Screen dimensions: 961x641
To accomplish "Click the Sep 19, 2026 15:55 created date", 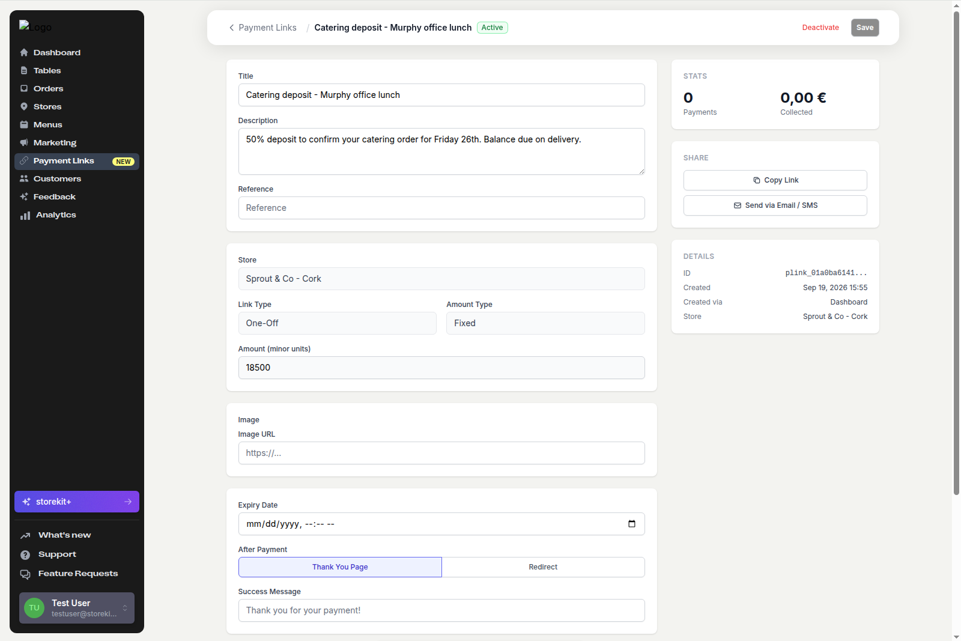I will point(835,288).
